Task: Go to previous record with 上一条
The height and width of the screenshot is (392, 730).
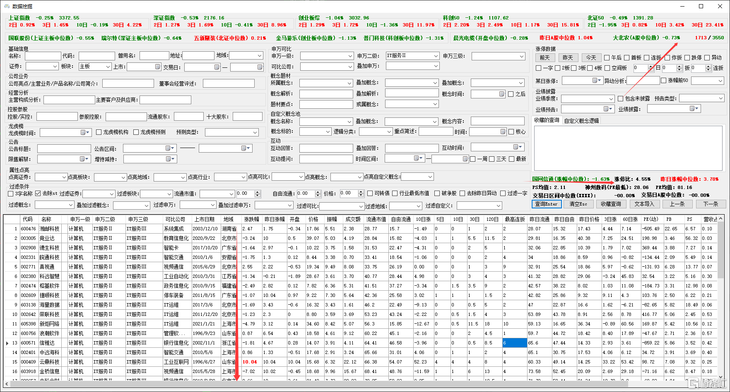Action: point(677,204)
